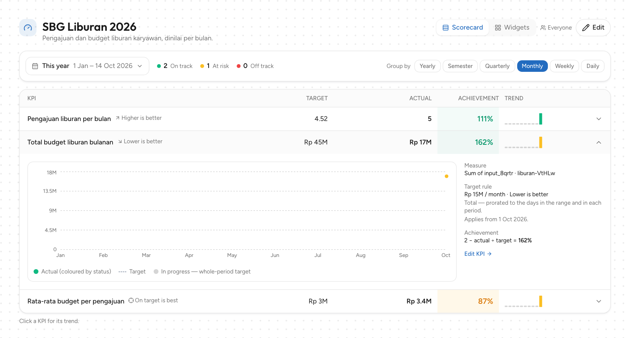630x338 pixels.
Task: Select the Rata-rata budget per pengajuan KPI
Action: pos(76,301)
